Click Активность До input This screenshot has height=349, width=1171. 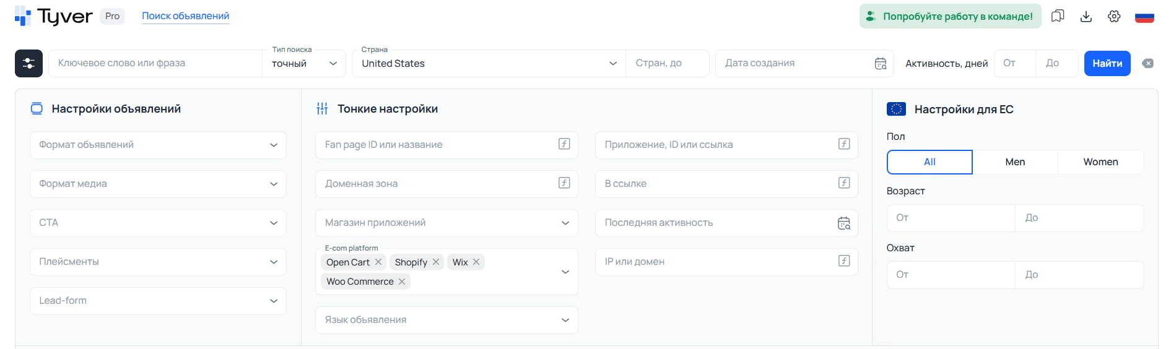tap(1056, 63)
